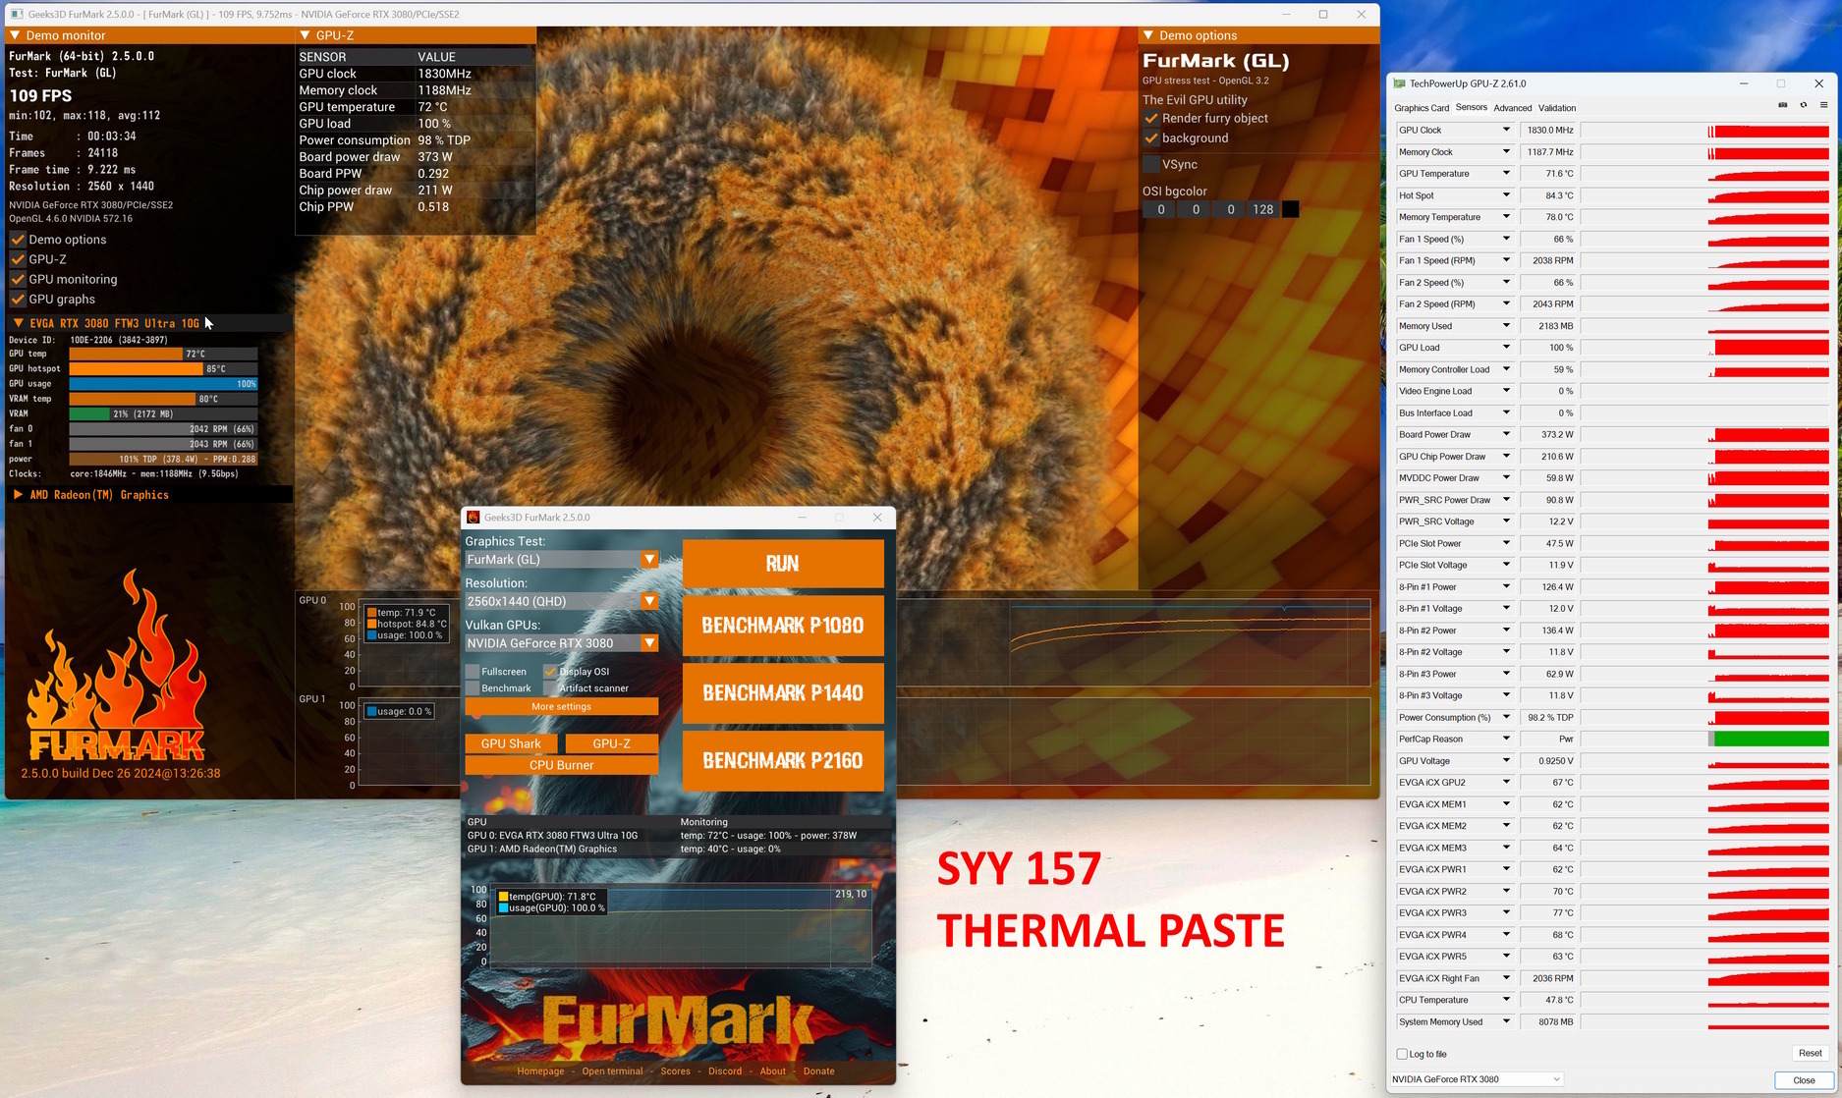Launch GPU-Z from FurMark launcher
The height and width of the screenshot is (1098, 1842).
pyautogui.click(x=611, y=743)
